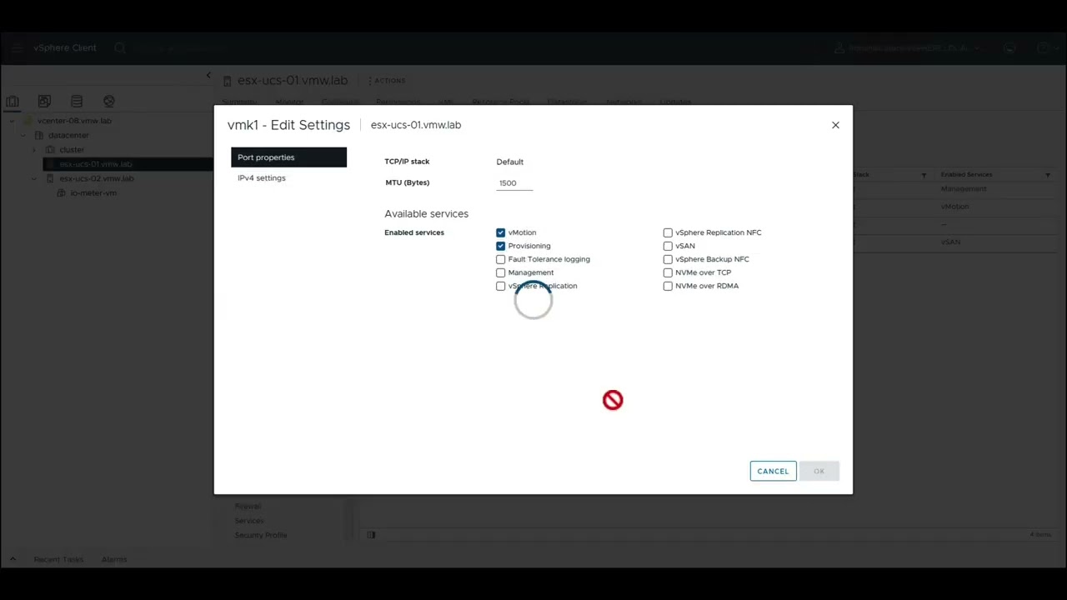Collapse the esx-ucs-02.vmw.lab tree node

(x=34, y=178)
